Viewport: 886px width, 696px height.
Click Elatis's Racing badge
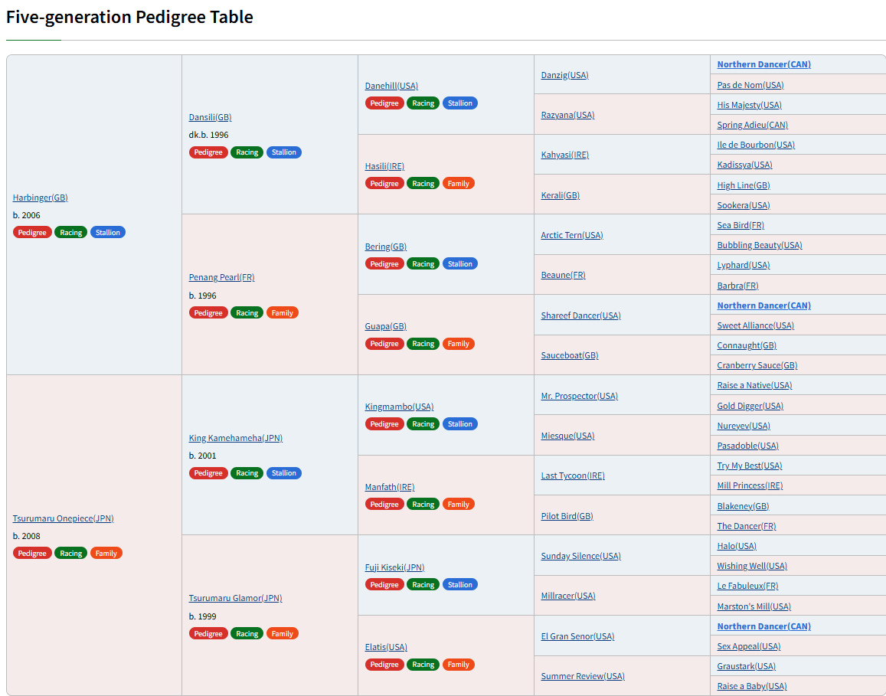423,665
